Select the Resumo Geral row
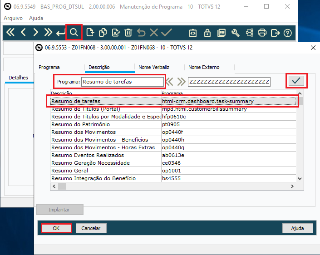This screenshot has width=320, height=255. 173,171
